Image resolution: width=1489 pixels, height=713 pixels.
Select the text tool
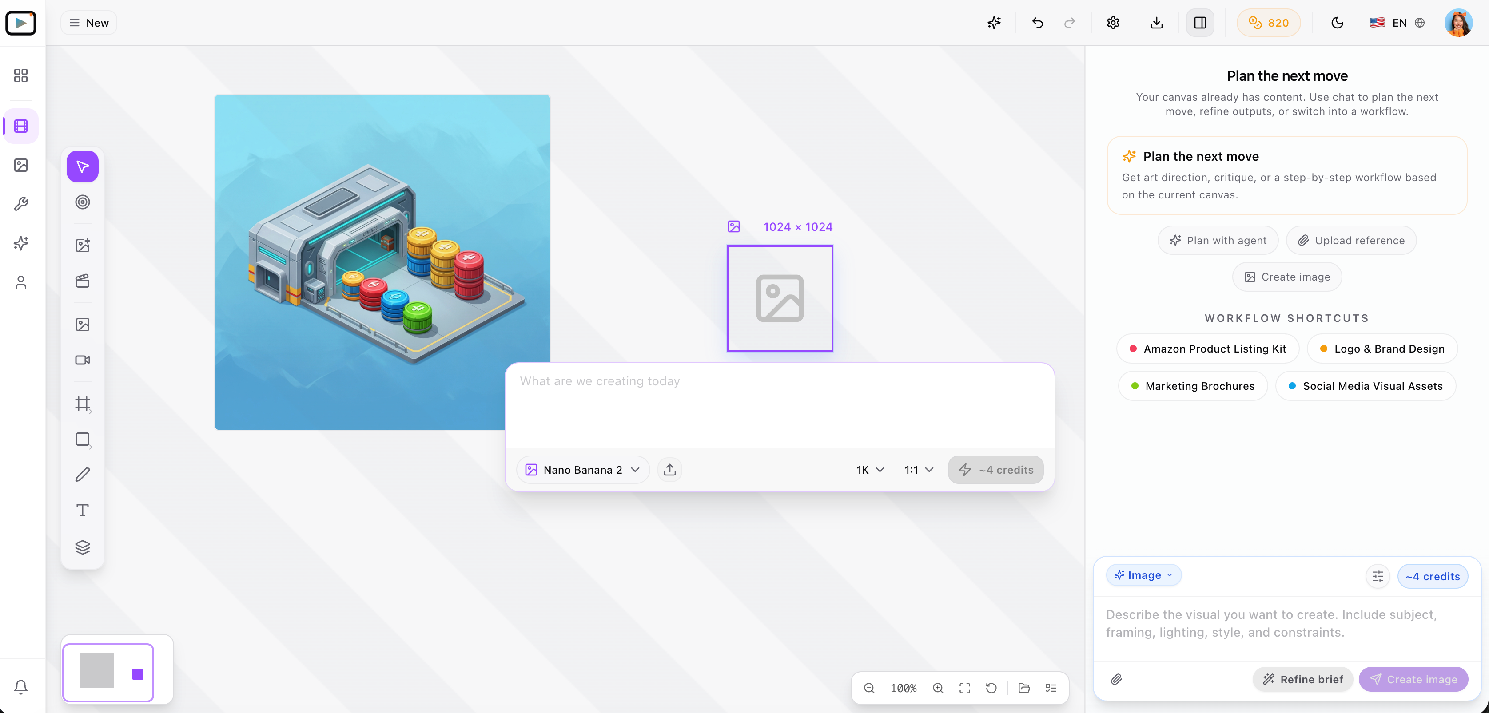tap(83, 510)
